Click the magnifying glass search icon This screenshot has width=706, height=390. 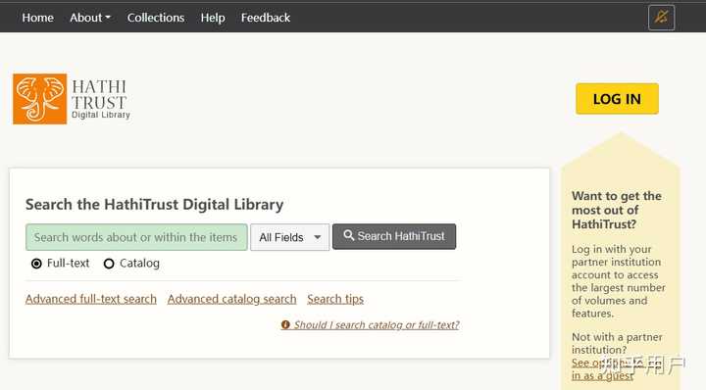click(348, 236)
